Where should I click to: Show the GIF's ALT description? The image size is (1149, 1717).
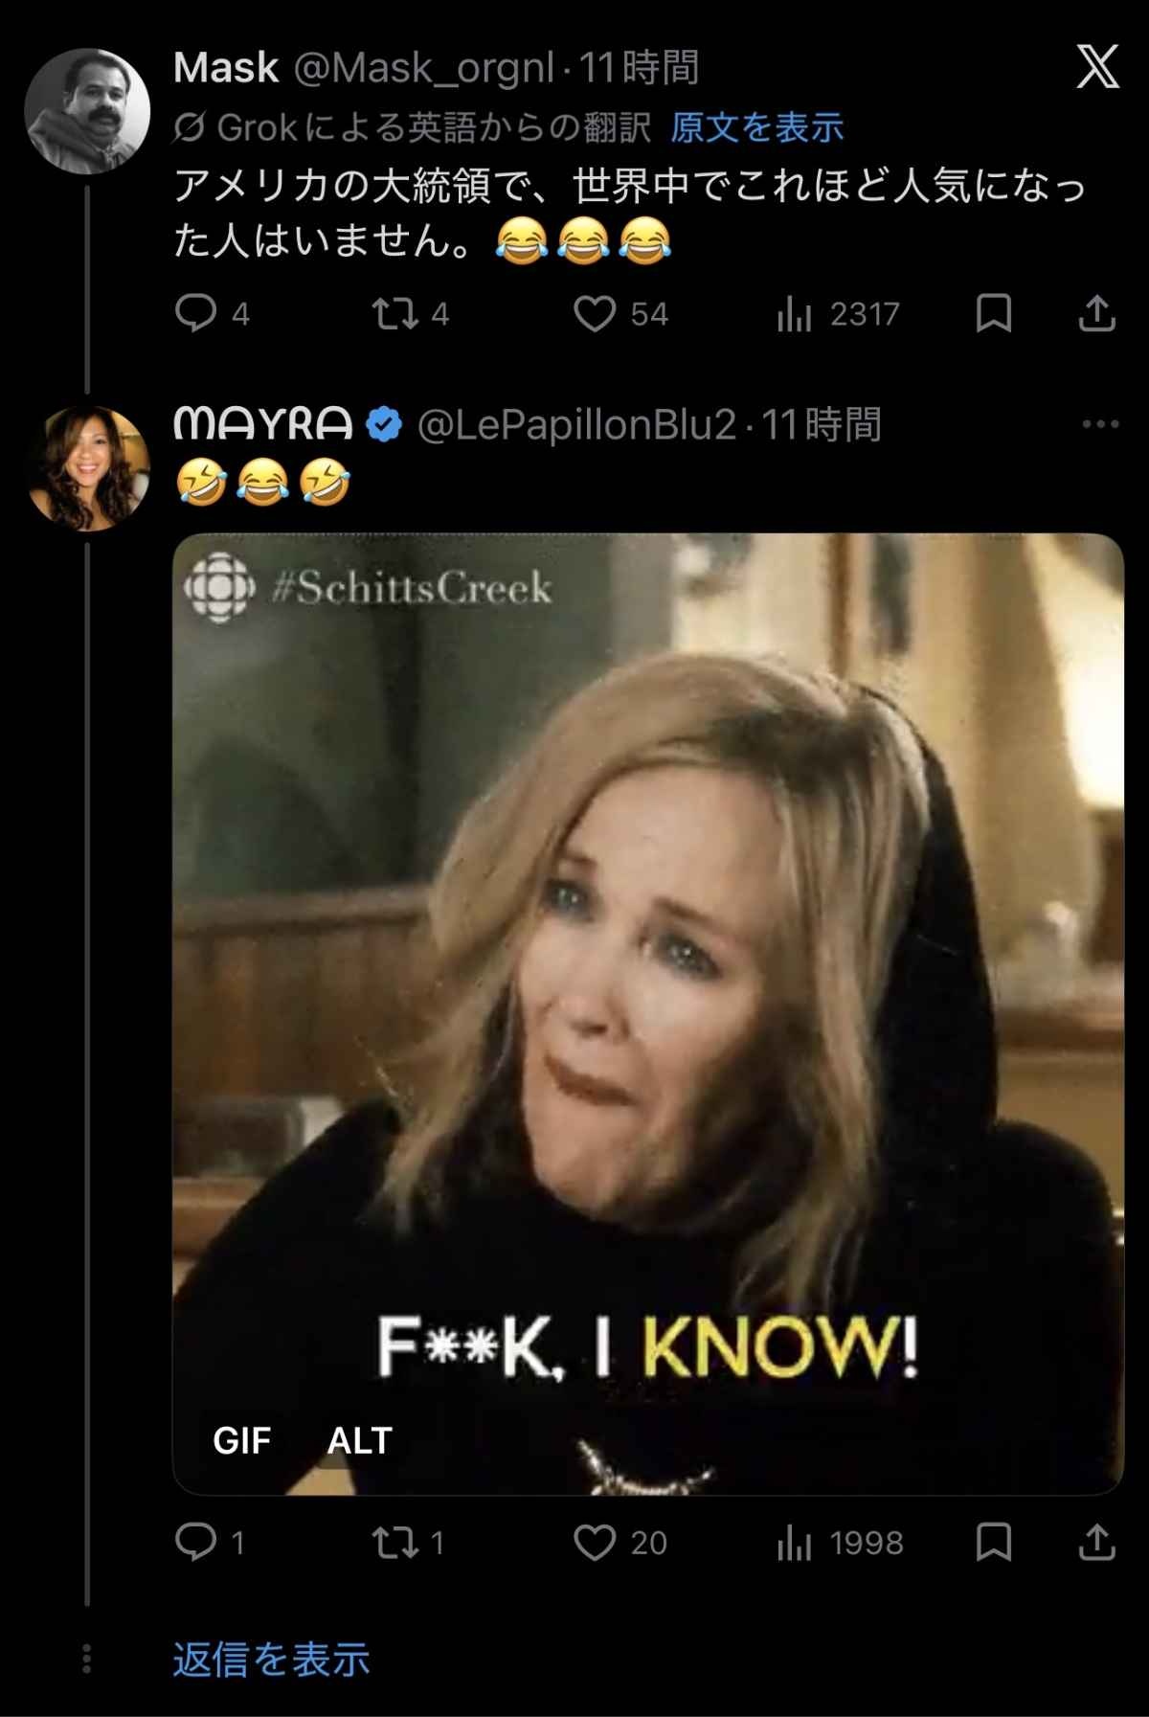(360, 1440)
